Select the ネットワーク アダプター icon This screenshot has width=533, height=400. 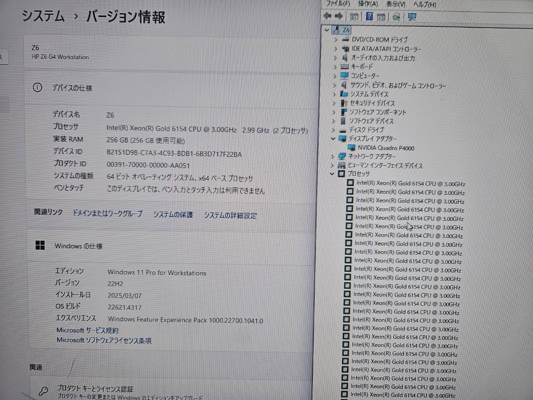pyautogui.click(x=342, y=156)
